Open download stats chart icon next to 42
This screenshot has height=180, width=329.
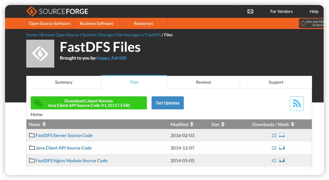coord(282,160)
